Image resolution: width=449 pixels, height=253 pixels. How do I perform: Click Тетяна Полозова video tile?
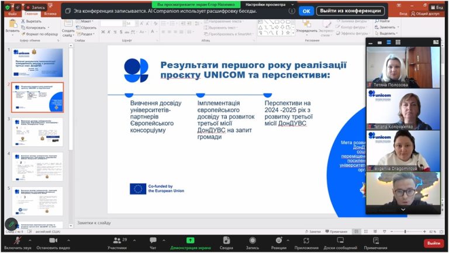click(x=403, y=67)
